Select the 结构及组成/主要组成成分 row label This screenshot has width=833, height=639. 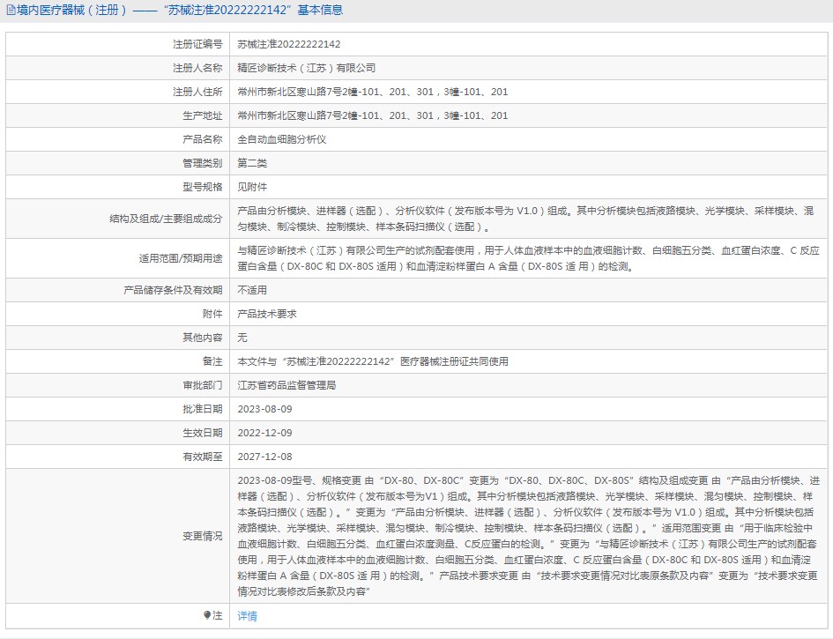[x=166, y=219]
